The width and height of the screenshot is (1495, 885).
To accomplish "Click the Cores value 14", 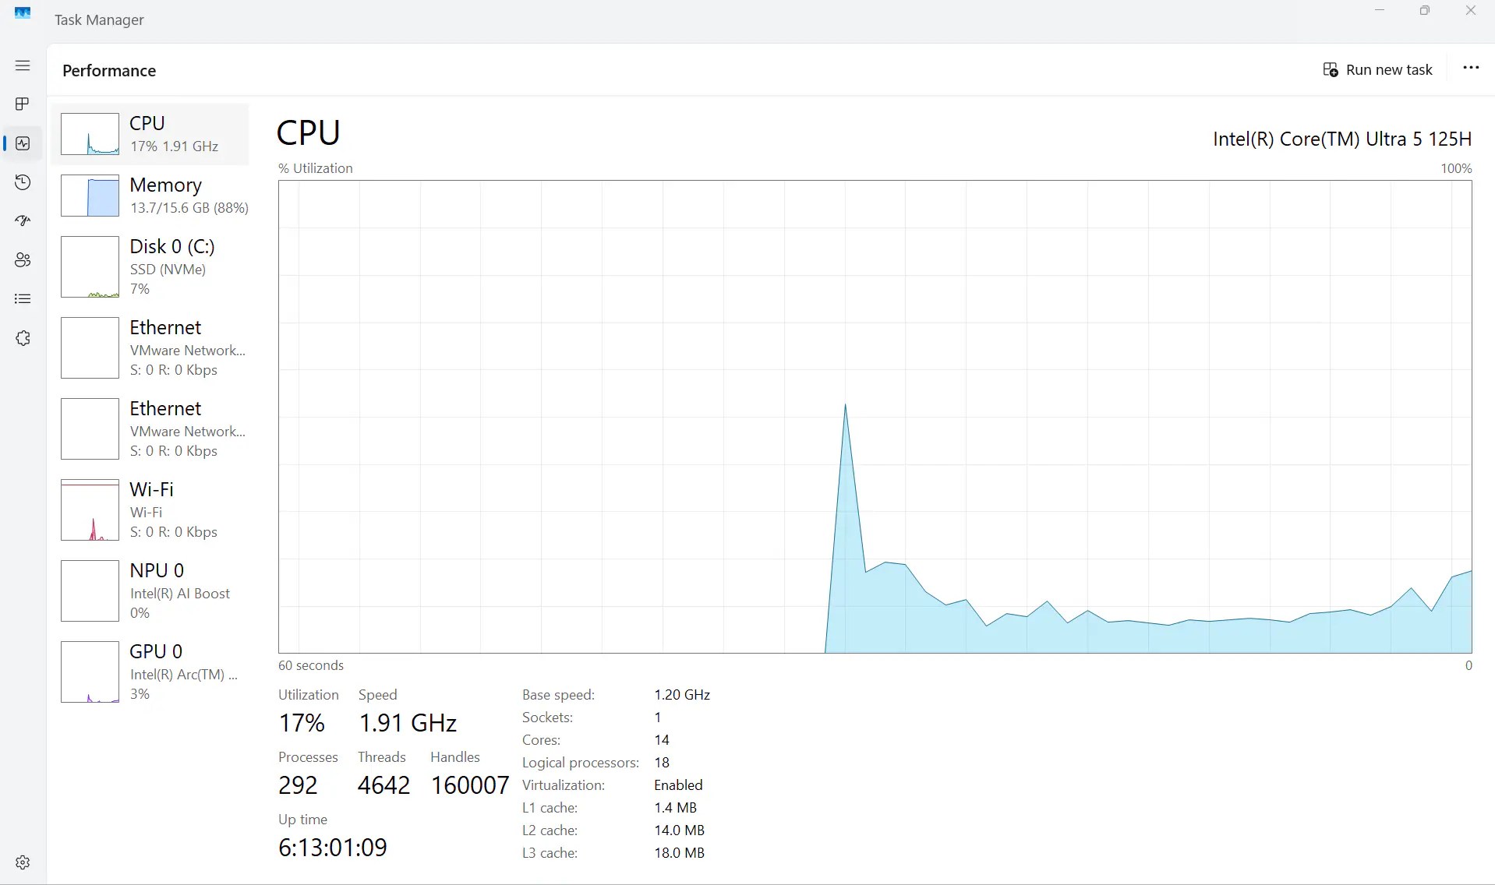I will (x=662, y=740).
